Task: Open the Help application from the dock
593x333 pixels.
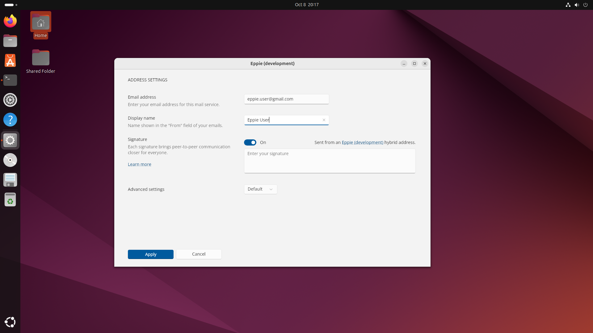Action: pyautogui.click(x=10, y=120)
